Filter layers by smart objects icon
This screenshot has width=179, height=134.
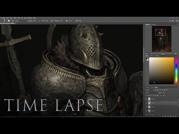pos(164,90)
